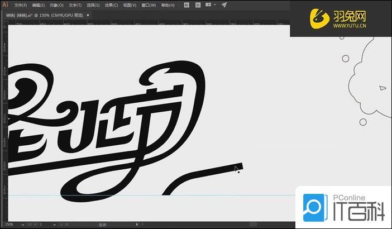Open the 效果(C) menu
This screenshot has height=229, width=392.
point(112,5)
